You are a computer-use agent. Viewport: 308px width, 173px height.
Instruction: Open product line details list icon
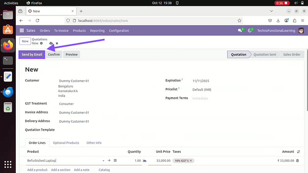pyautogui.click(x=115, y=161)
